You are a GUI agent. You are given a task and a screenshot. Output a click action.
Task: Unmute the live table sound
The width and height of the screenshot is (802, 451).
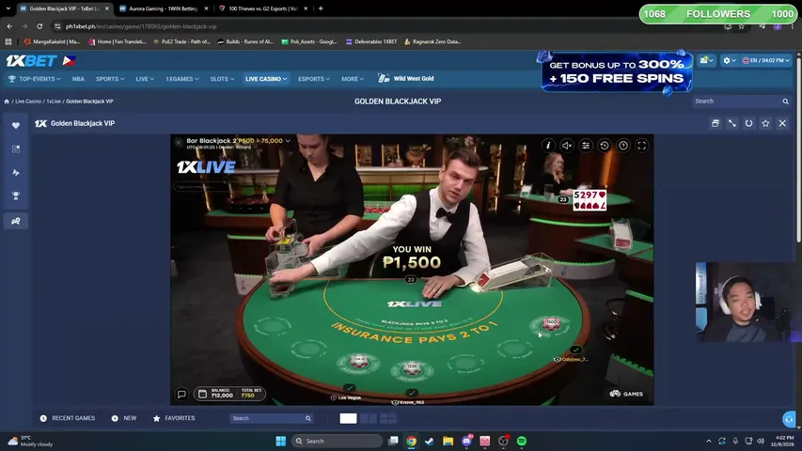tap(567, 146)
